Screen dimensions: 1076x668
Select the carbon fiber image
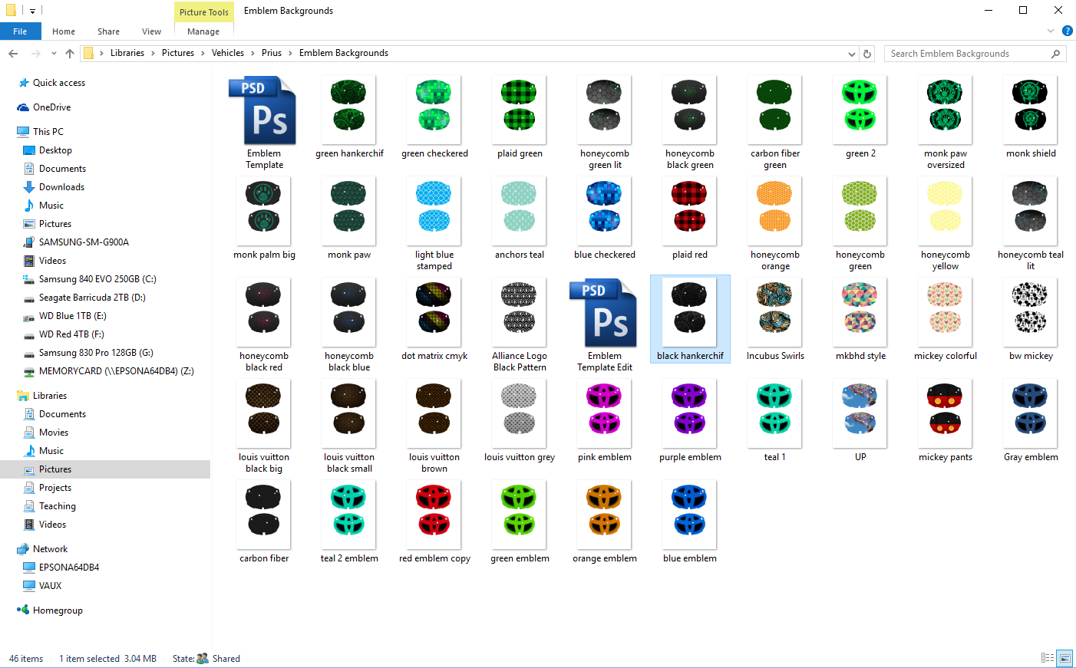coord(264,515)
